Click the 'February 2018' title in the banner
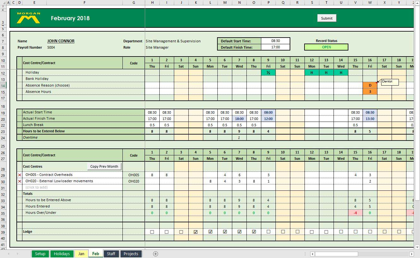The image size is (420, 258). coord(70,18)
